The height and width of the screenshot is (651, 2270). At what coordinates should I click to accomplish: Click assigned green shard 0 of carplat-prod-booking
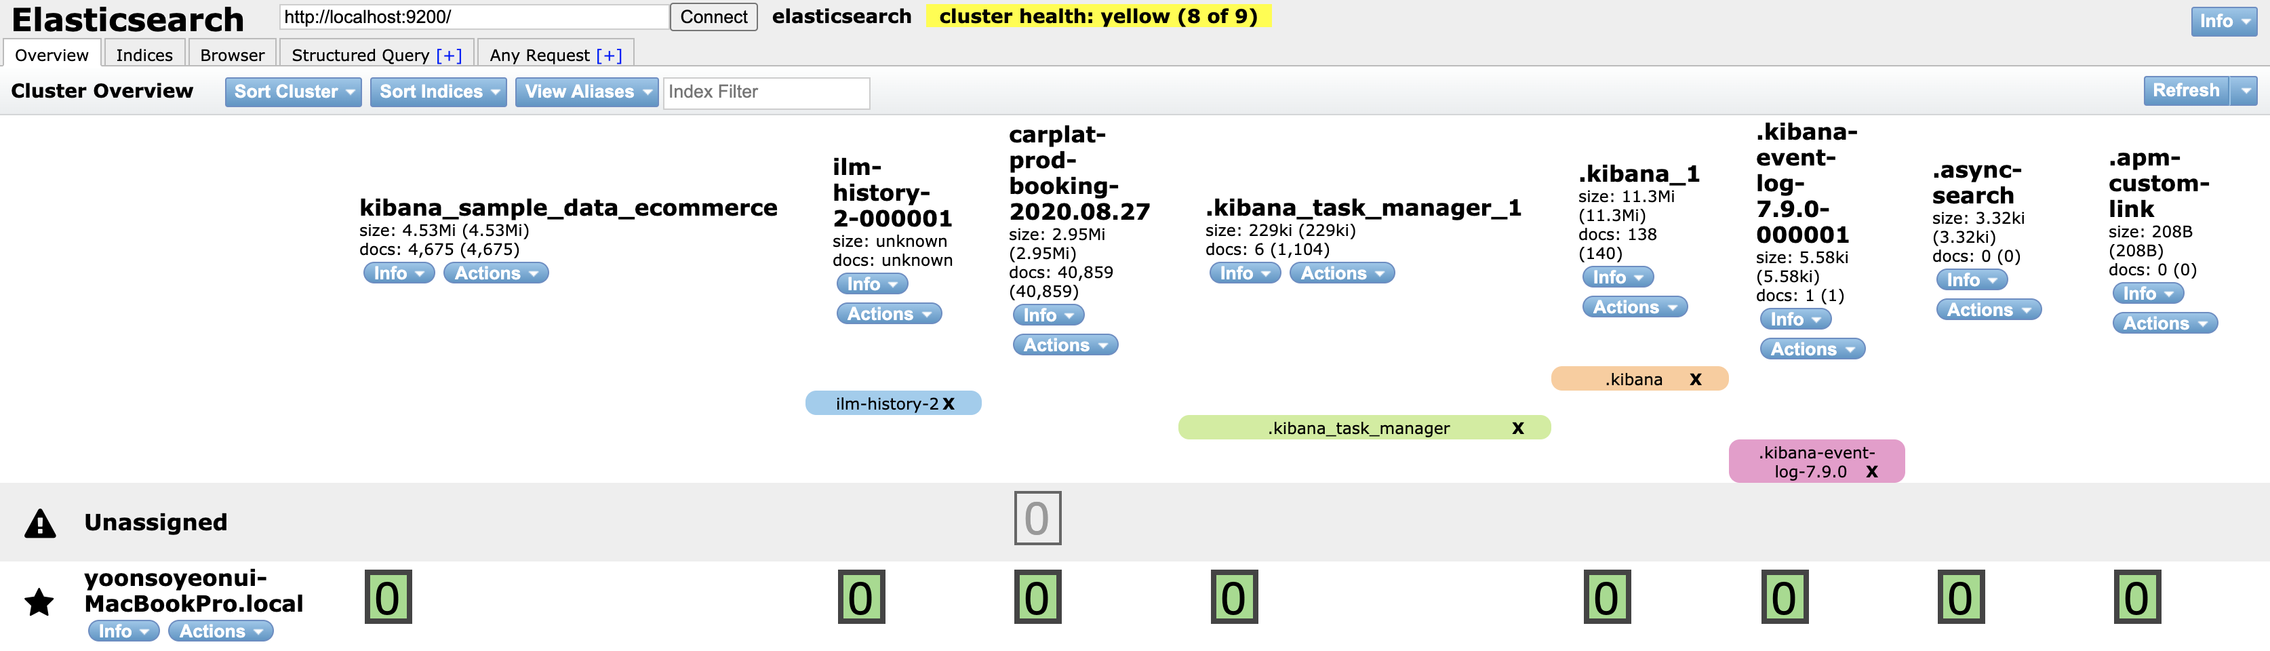[1037, 597]
